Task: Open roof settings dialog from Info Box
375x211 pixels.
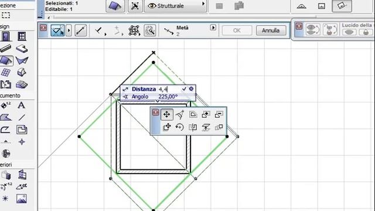Action: [x=115, y=6]
